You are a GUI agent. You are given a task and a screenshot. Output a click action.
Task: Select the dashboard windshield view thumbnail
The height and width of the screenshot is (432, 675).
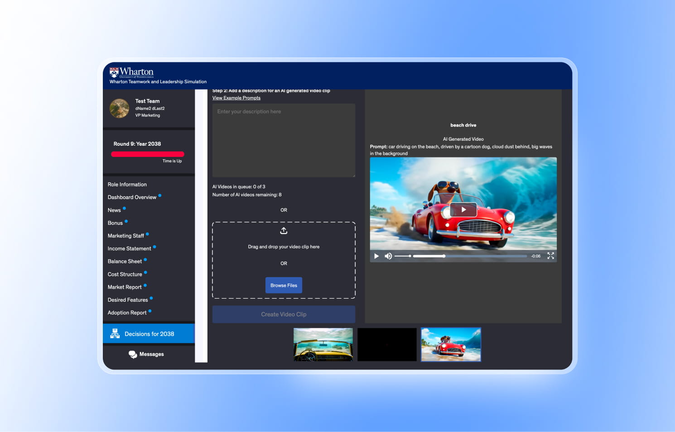(x=323, y=344)
